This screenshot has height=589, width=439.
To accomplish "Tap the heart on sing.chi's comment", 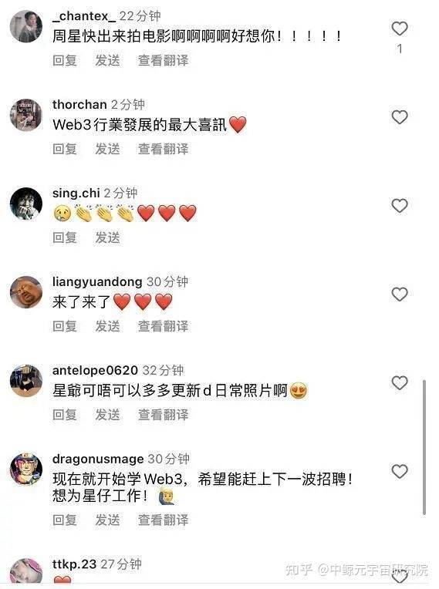I will (400, 206).
